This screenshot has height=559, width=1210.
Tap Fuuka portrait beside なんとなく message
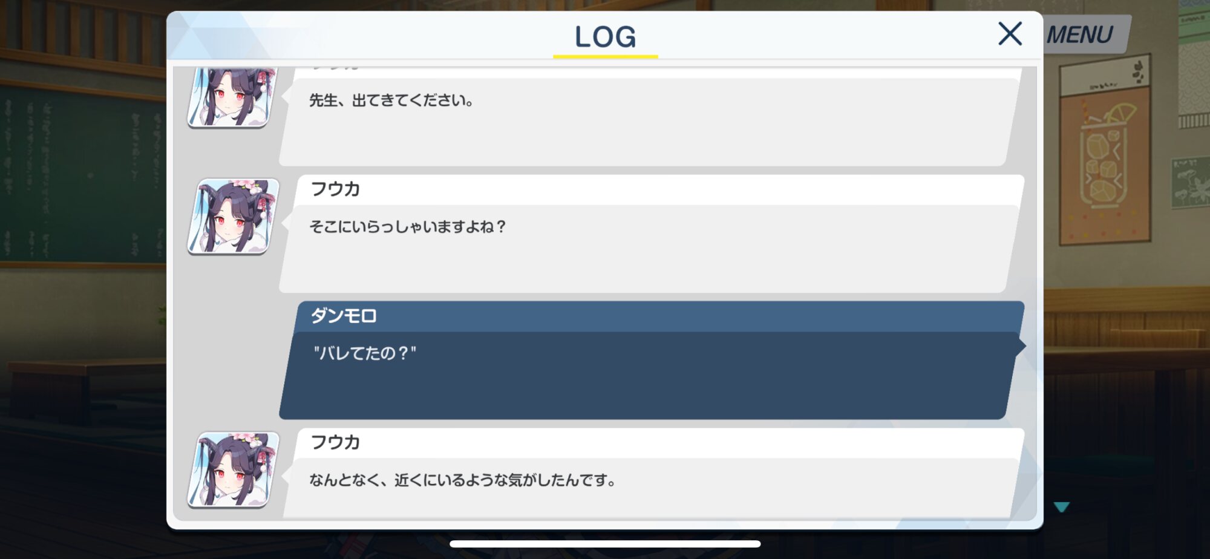pyautogui.click(x=234, y=469)
